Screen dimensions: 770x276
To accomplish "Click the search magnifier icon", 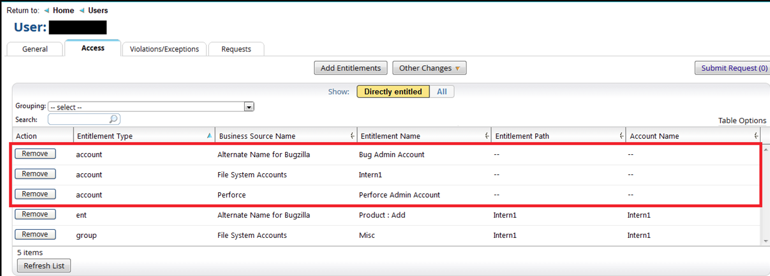I will pos(114,120).
